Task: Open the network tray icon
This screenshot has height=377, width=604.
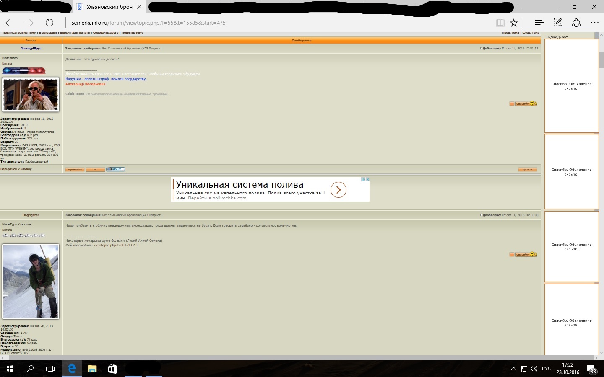Action: pos(524,369)
